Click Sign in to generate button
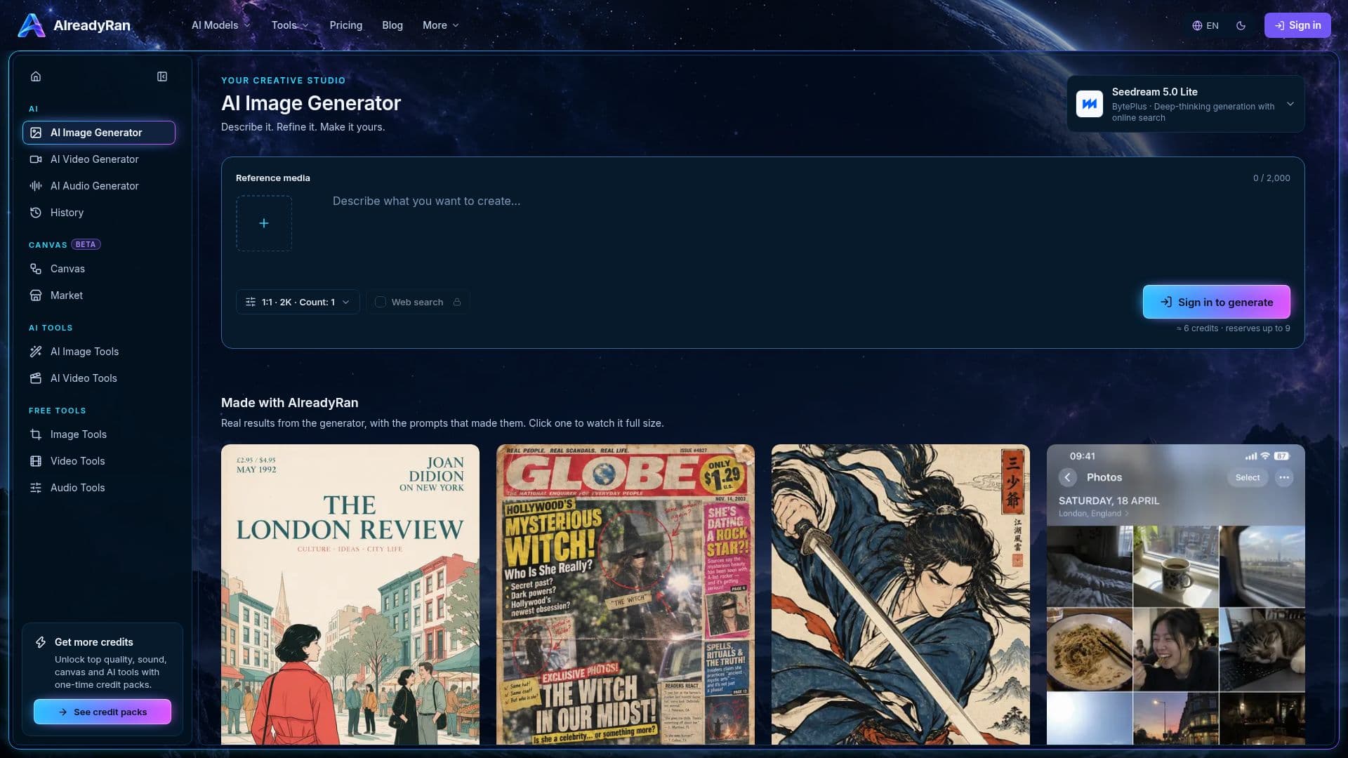1348x758 pixels. pos(1217,302)
